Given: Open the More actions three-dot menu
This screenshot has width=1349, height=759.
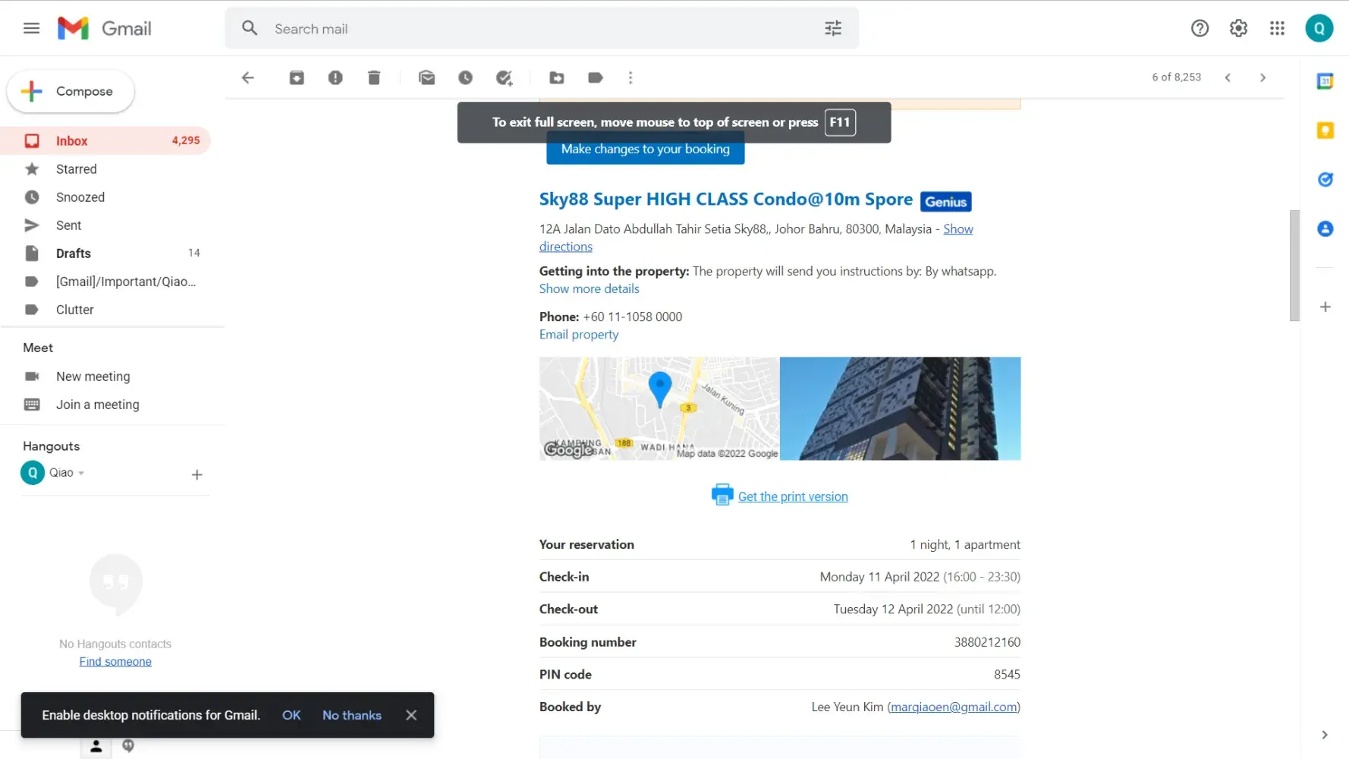Looking at the screenshot, I should 630,77.
